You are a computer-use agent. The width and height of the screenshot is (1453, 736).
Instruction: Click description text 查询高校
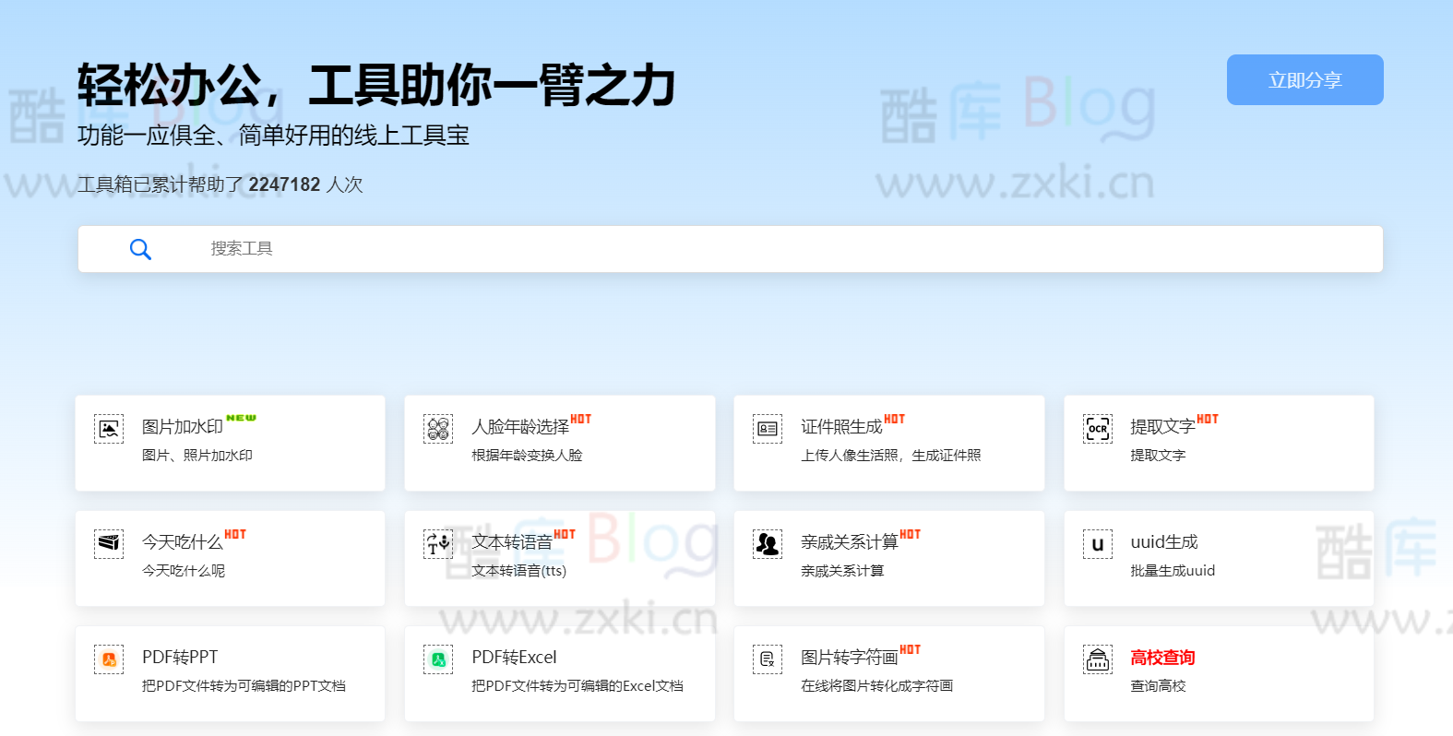1158,686
